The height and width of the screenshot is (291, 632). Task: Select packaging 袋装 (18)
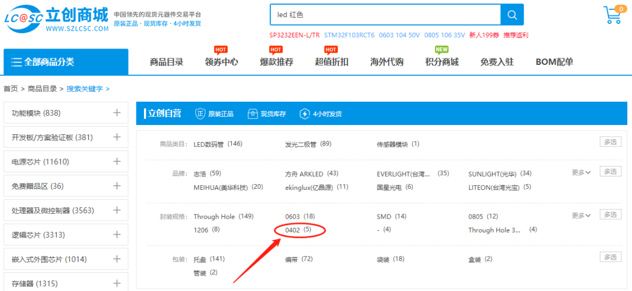[x=390, y=259]
